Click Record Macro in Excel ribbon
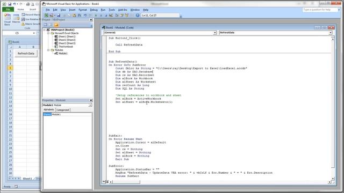 [31, 14]
